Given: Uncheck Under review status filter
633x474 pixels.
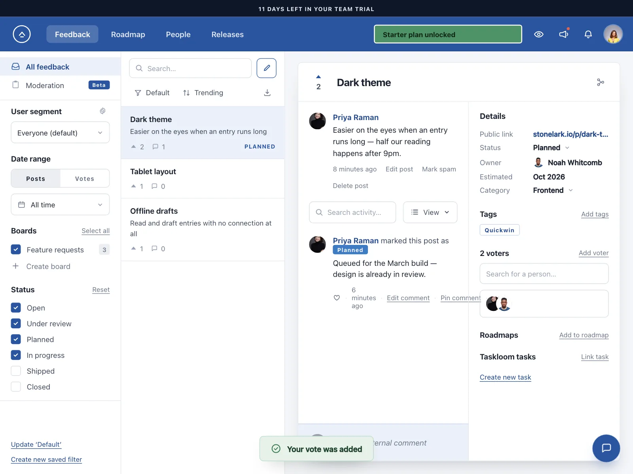Looking at the screenshot, I should 16,324.
